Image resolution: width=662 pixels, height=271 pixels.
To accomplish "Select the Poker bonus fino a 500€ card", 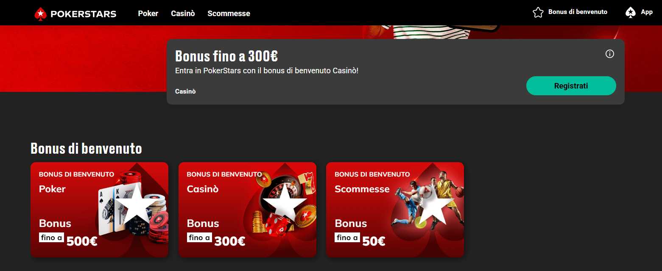I will point(99,210).
